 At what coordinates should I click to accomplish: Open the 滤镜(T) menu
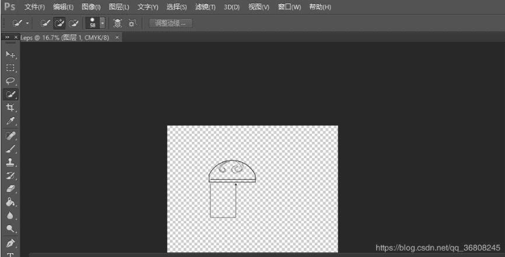(x=205, y=7)
